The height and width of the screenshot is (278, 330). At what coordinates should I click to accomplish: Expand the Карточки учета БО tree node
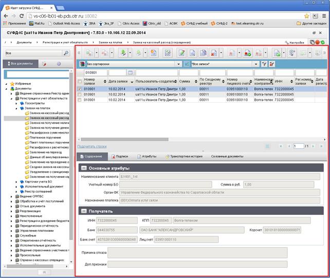point(16,182)
